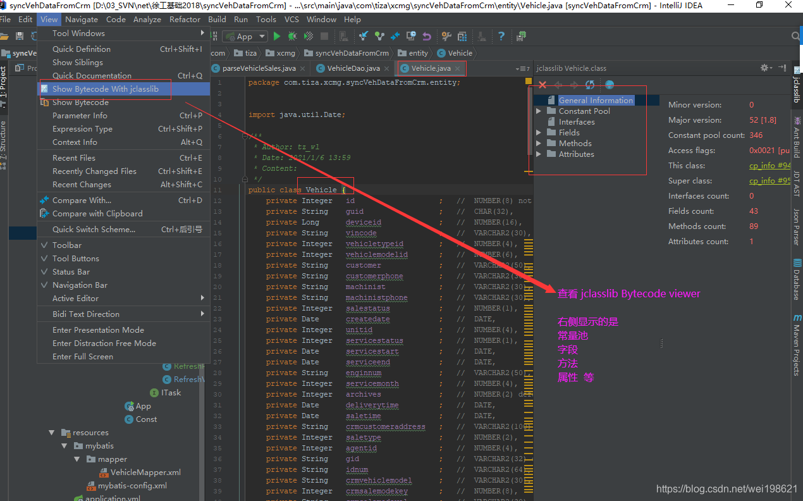Run the App configuration with the green play icon

pos(277,36)
